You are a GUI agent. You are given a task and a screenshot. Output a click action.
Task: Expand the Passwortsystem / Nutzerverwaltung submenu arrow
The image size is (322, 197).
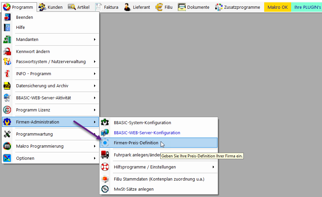(x=95, y=61)
